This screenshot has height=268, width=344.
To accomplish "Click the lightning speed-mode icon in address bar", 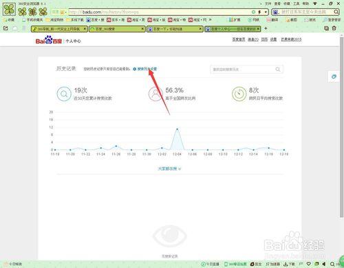I will pos(259,12).
